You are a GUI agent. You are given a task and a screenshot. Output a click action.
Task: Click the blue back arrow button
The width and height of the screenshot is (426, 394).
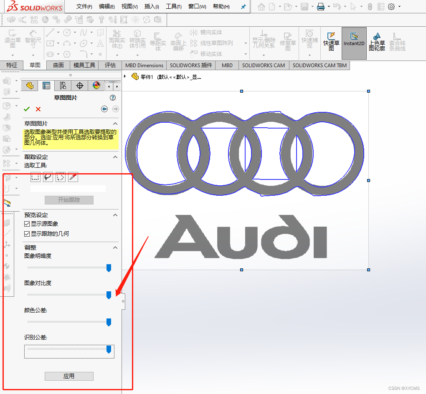click(104, 109)
